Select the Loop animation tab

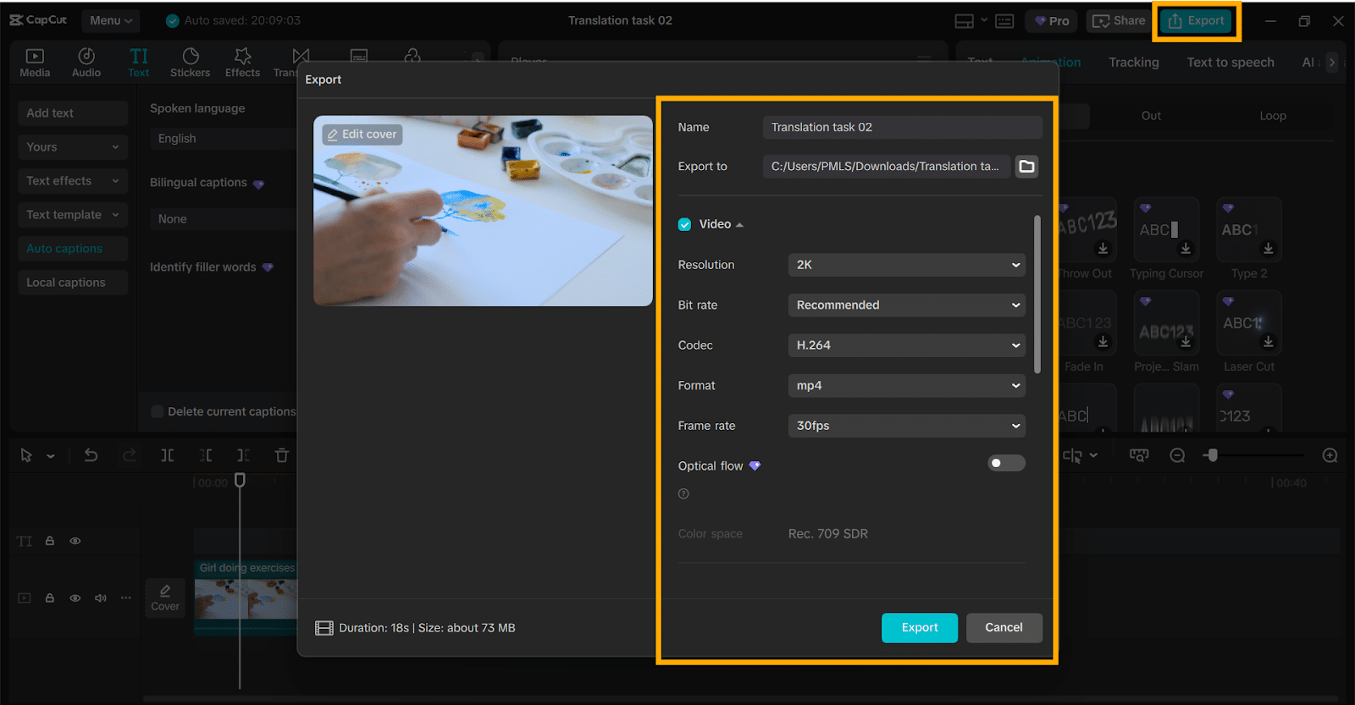(1273, 116)
